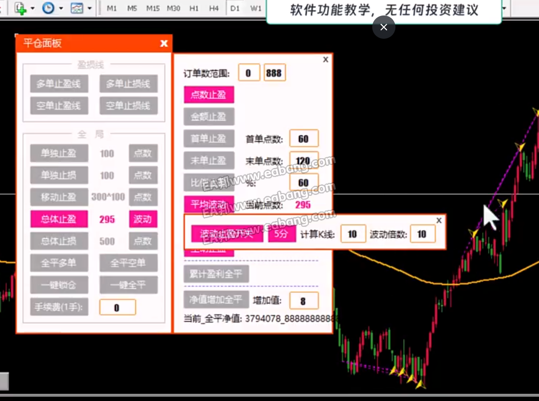The height and width of the screenshot is (401, 539).
Task: Select the H1 hourly timeframe
Action: [x=194, y=8]
